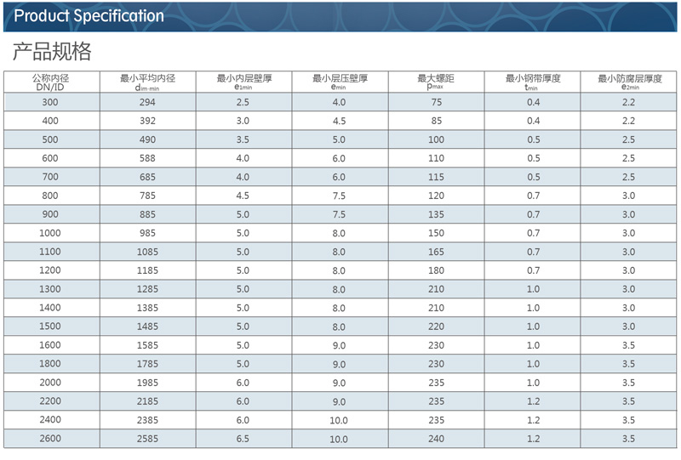Click the Product Specification banner title

coord(89,16)
